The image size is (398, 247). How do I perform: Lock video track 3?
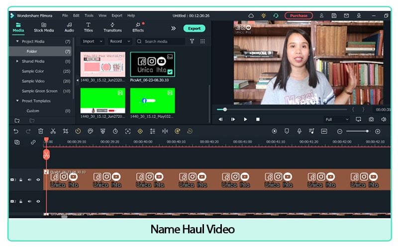[x=21, y=180]
